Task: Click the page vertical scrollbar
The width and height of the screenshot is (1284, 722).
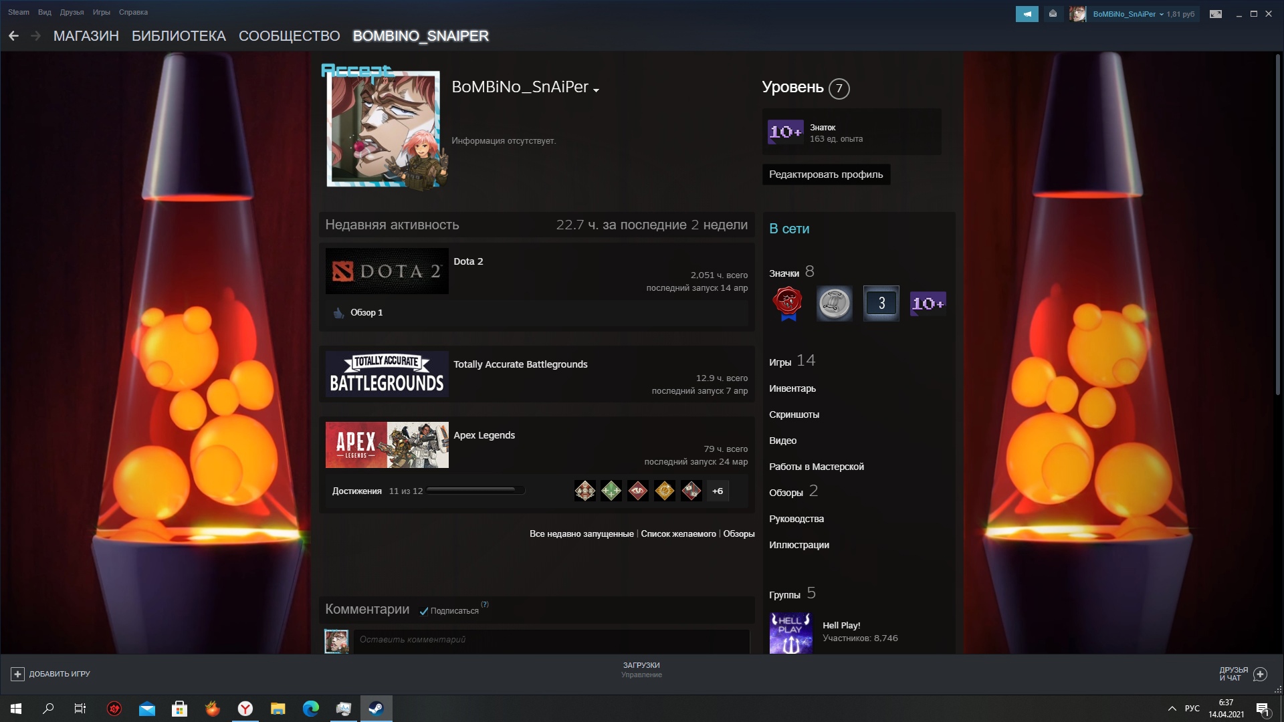Action: (1277, 224)
